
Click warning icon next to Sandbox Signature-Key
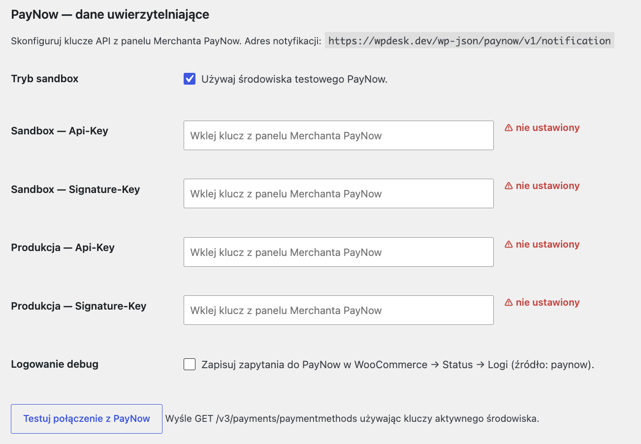point(509,186)
